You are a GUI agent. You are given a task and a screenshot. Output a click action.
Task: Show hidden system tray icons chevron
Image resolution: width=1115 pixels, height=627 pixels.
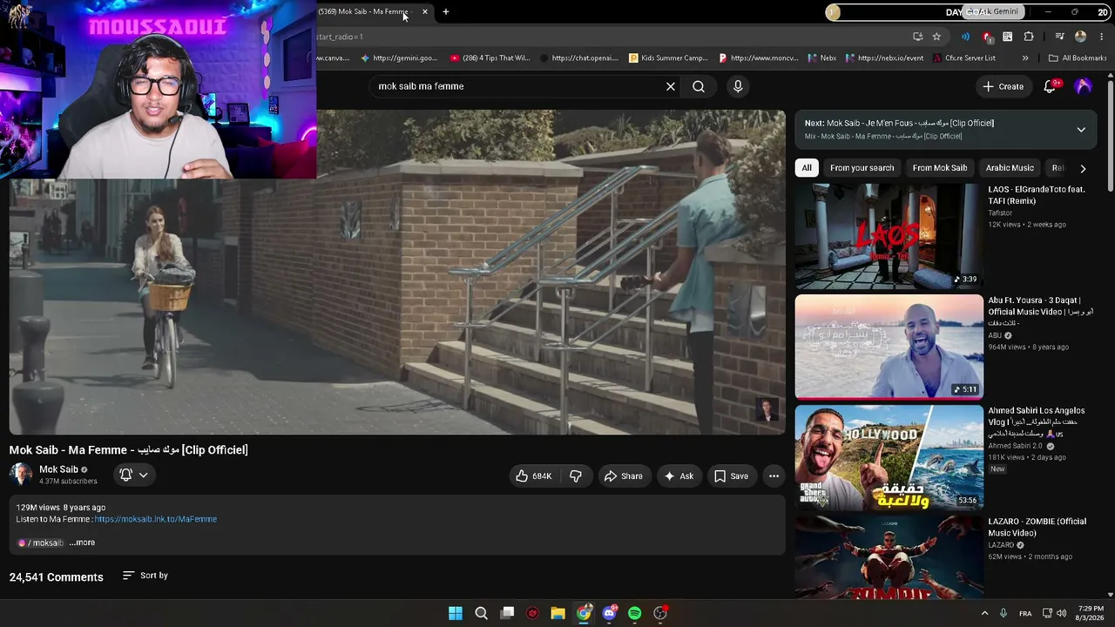click(x=985, y=613)
